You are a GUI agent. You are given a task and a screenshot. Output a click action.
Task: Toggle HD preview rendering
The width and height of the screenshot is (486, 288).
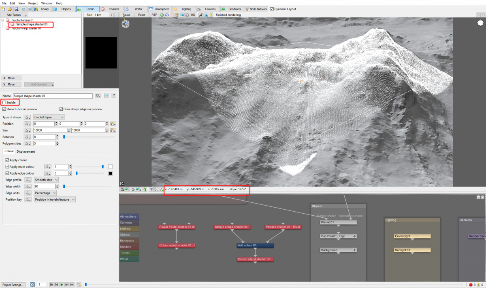tap(193, 15)
